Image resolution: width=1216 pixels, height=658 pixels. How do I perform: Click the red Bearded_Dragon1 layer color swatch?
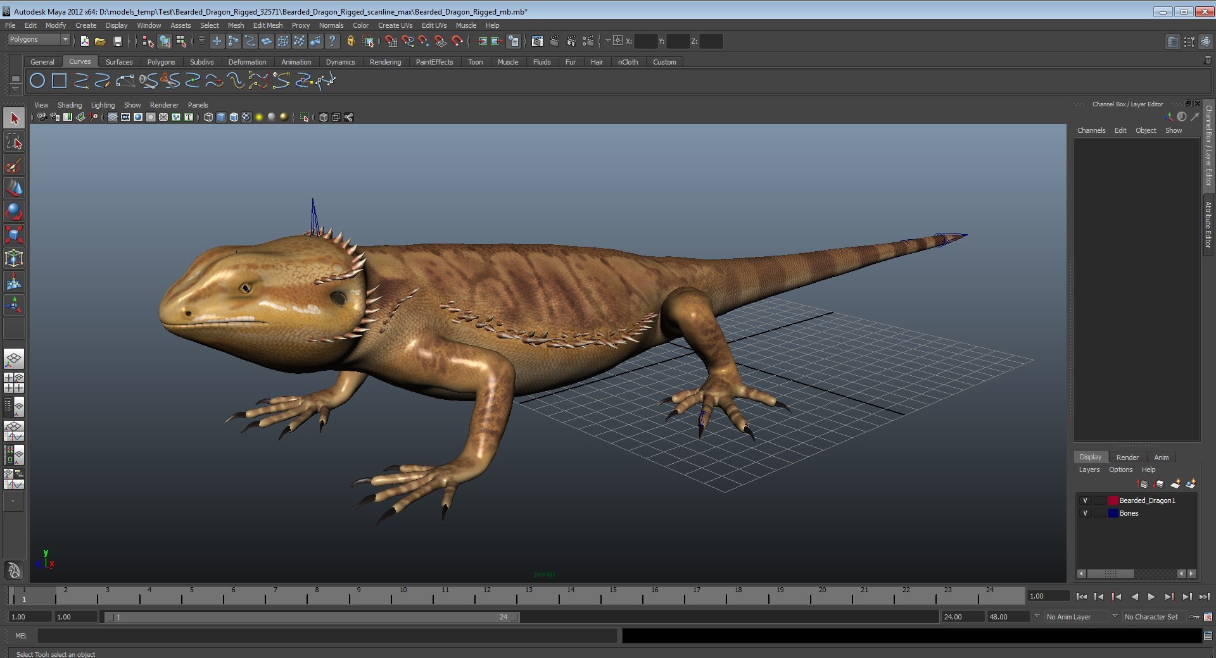pos(1113,500)
